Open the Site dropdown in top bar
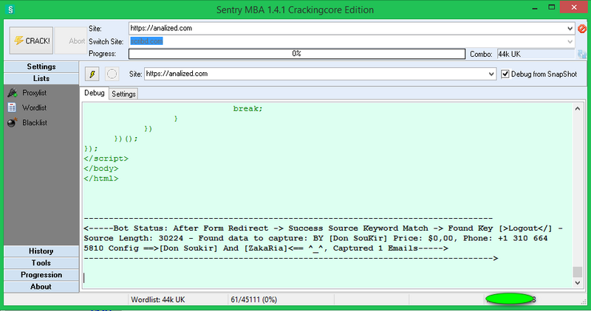The image size is (591, 311). tap(570, 29)
